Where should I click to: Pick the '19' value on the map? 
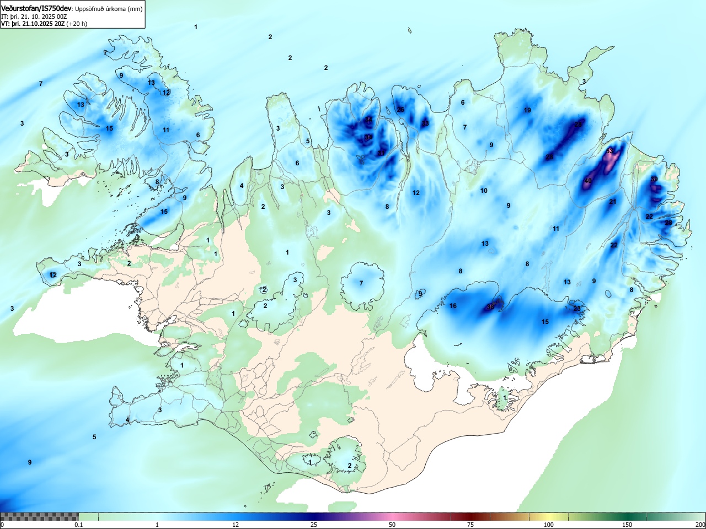point(527,110)
